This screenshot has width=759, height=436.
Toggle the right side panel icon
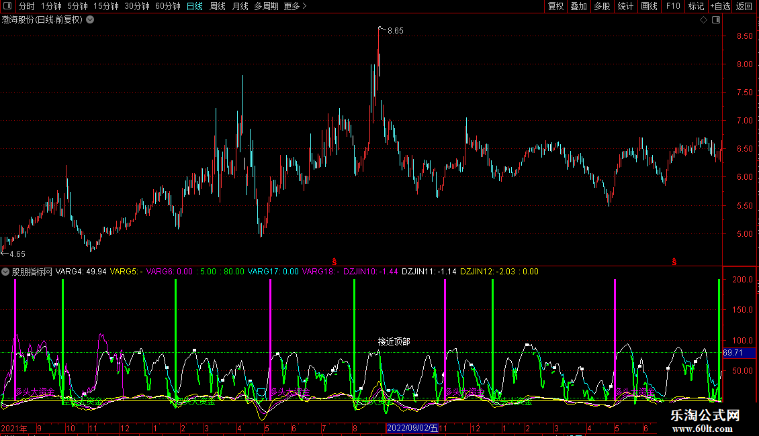[x=716, y=20]
